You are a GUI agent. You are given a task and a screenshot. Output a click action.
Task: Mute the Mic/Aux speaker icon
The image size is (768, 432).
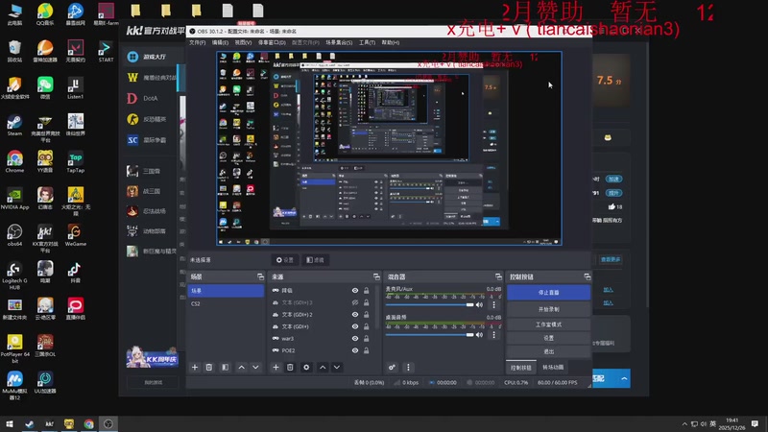pos(479,305)
